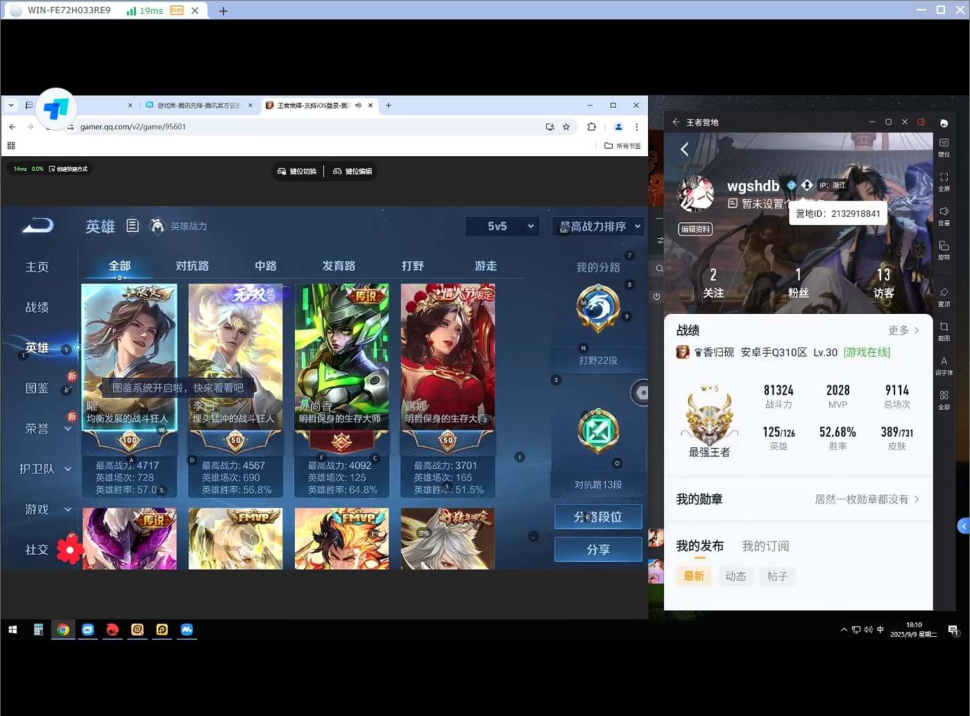Toggle 全屏 fullscreen in emulator sidebar
Image resolution: width=970 pixels, height=716 pixels.
944,182
